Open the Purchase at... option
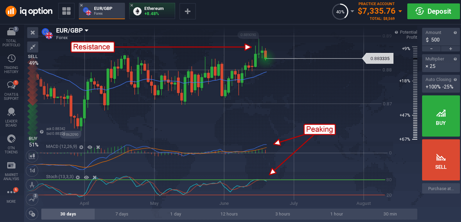This screenshot has width=461, height=222. [441, 188]
